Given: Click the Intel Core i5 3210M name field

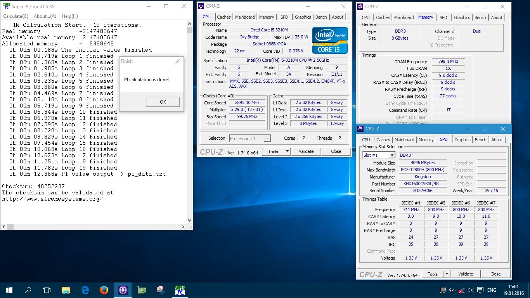Looking at the screenshot, I should click(269, 30).
